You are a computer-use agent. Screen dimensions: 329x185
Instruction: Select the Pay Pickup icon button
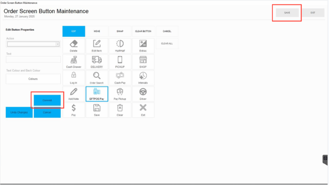tap(120, 94)
